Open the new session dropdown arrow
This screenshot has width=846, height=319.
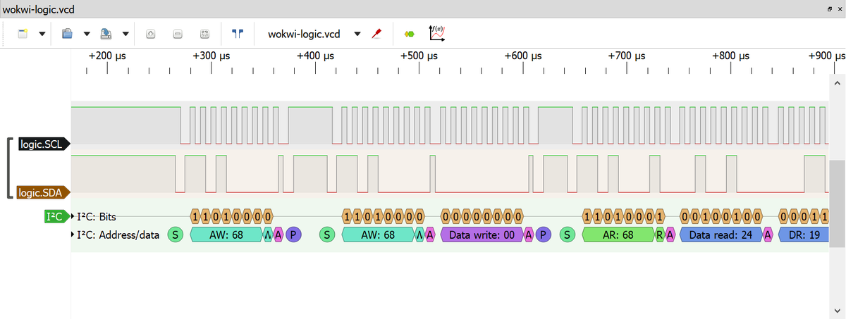42,34
